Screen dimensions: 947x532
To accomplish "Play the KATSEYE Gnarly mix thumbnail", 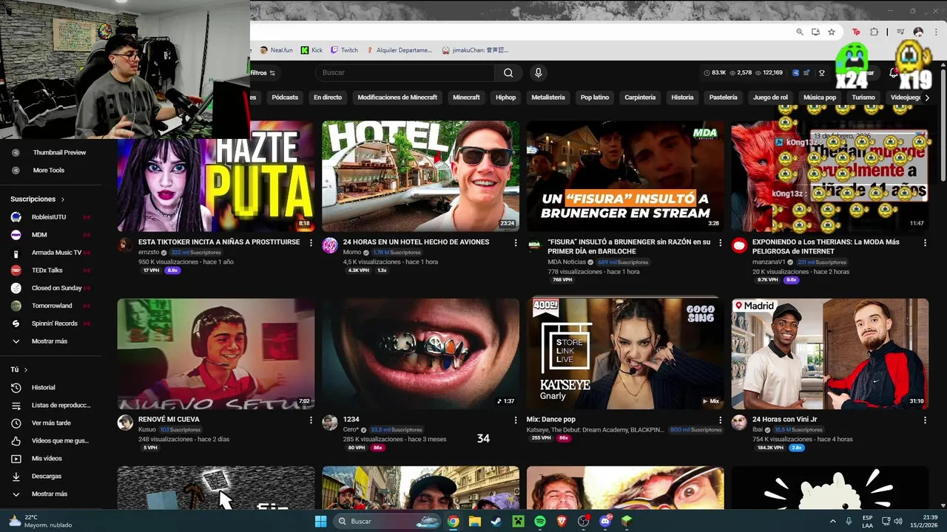I will 625,354.
